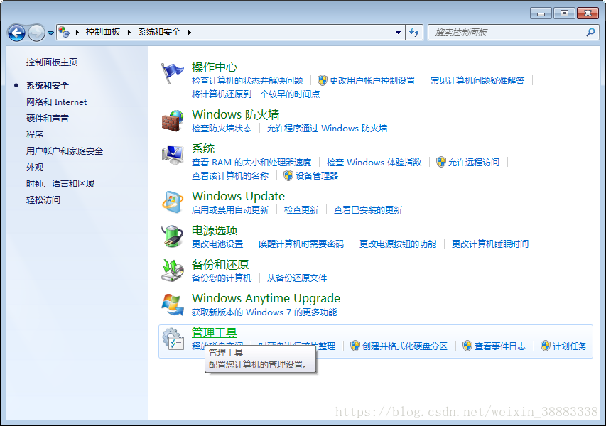Image resolution: width=606 pixels, height=426 pixels.
Task: Open Windows 防火墙 heading link
Action: tap(236, 115)
